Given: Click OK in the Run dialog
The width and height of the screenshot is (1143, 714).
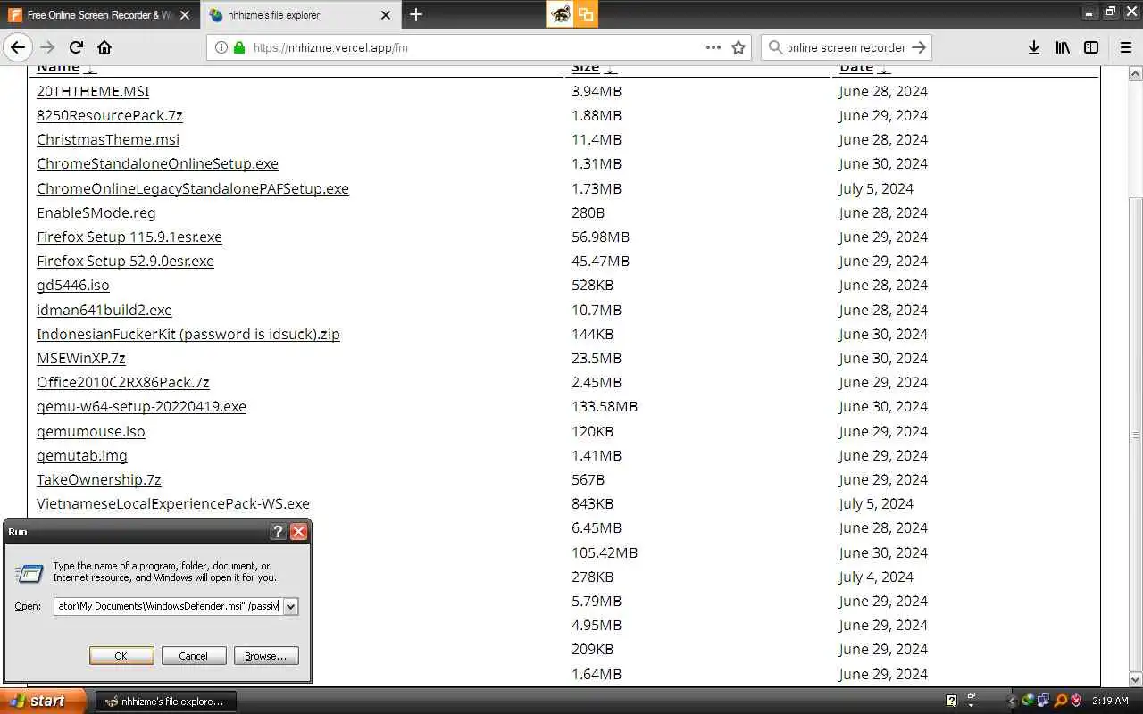Looking at the screenshot, I should pos(121,655).
